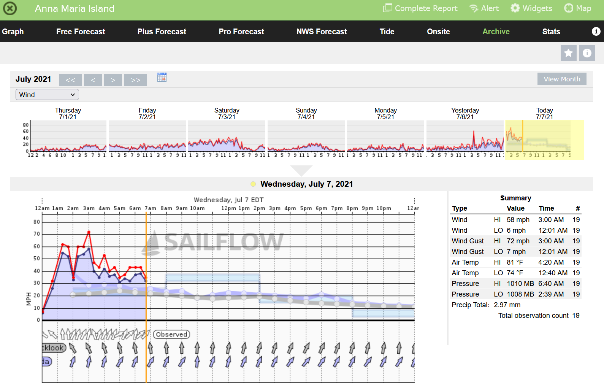The image size is (604, 392).
Task: Add station to favorites with star icon
Action: pyautogui.click(x=569, y=53)
